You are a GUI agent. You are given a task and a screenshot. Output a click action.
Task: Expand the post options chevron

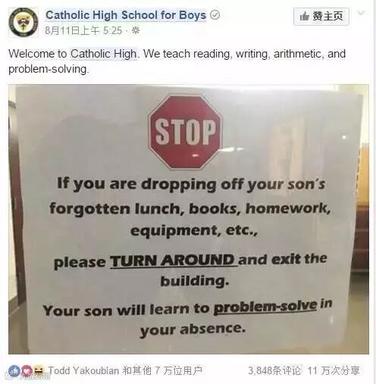(x=361, y=13)
